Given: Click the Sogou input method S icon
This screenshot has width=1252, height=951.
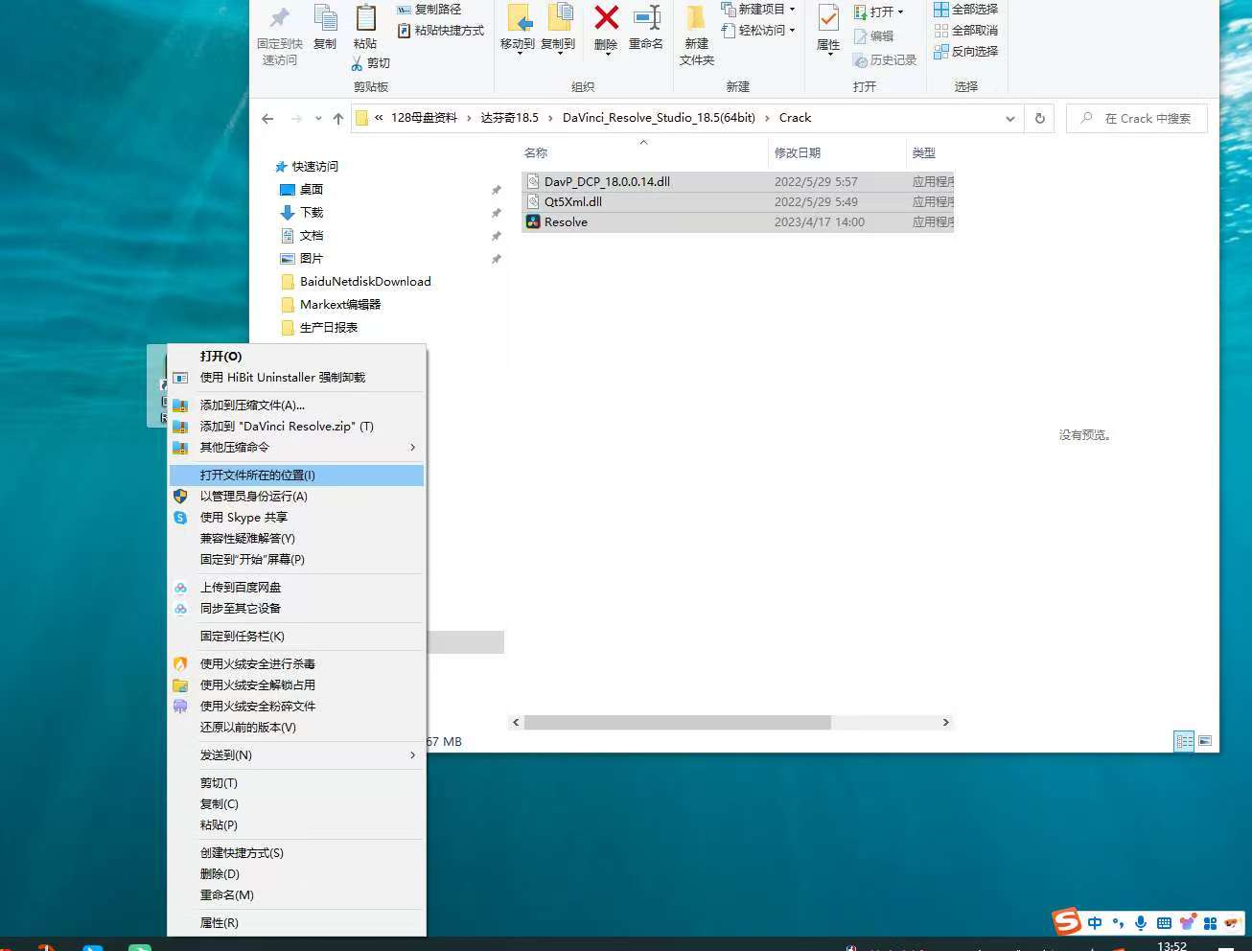Looking at the screenshot, I should [1067, 921].
